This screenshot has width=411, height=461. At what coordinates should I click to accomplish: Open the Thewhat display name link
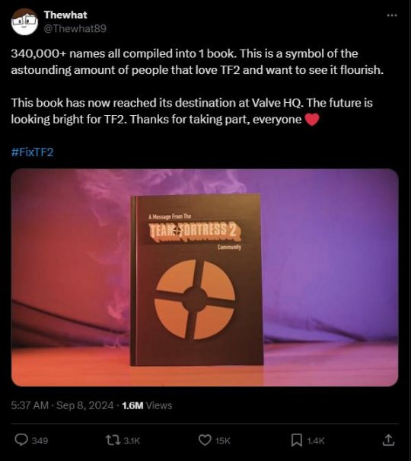65,14
